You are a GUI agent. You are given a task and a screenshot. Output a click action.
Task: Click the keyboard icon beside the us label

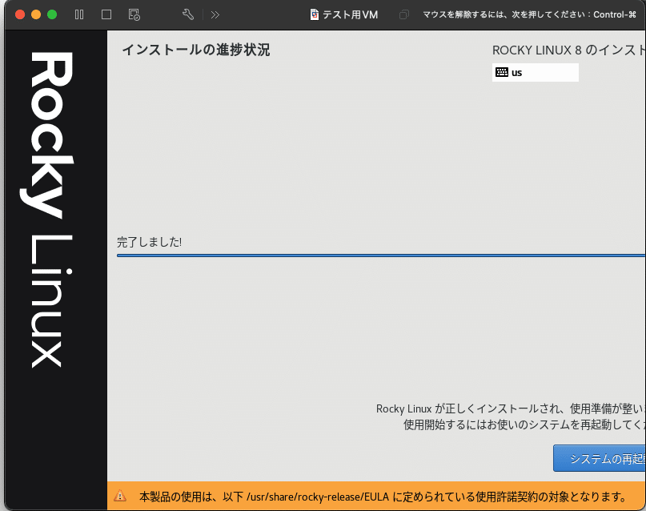pyautogui.click(x=503, y=72)
